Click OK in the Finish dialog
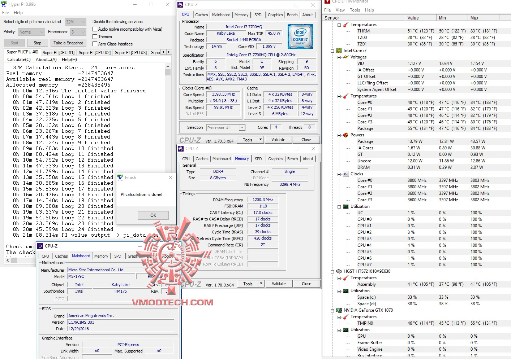Image resolution: width=511 pixels, height=359 pixels. [x=153, y=215]
